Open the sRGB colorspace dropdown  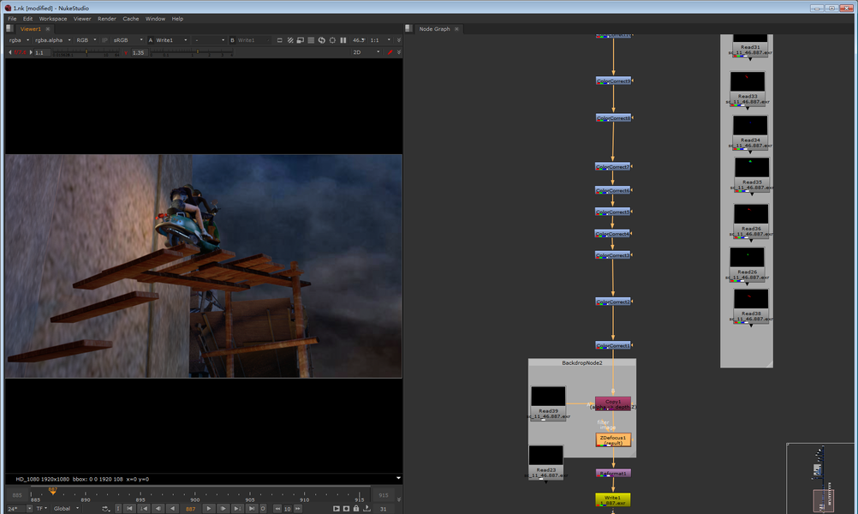pyautogui.click(x=128, y=40)
